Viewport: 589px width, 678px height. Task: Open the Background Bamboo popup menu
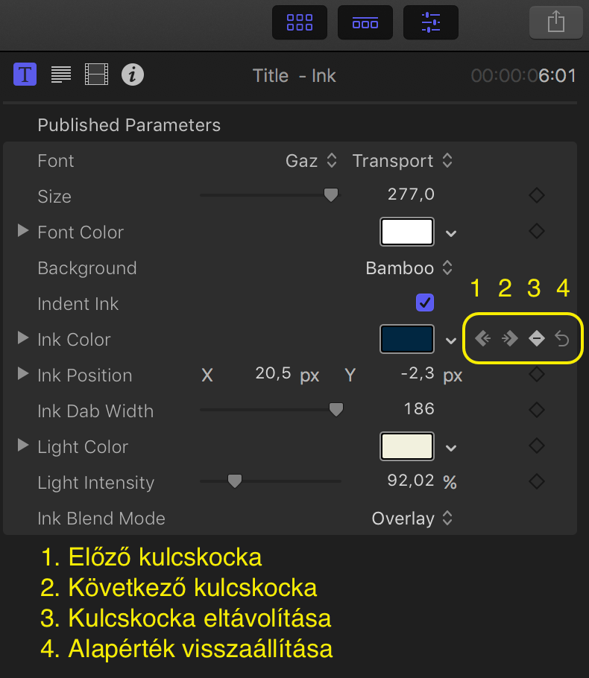click(409, 268)
